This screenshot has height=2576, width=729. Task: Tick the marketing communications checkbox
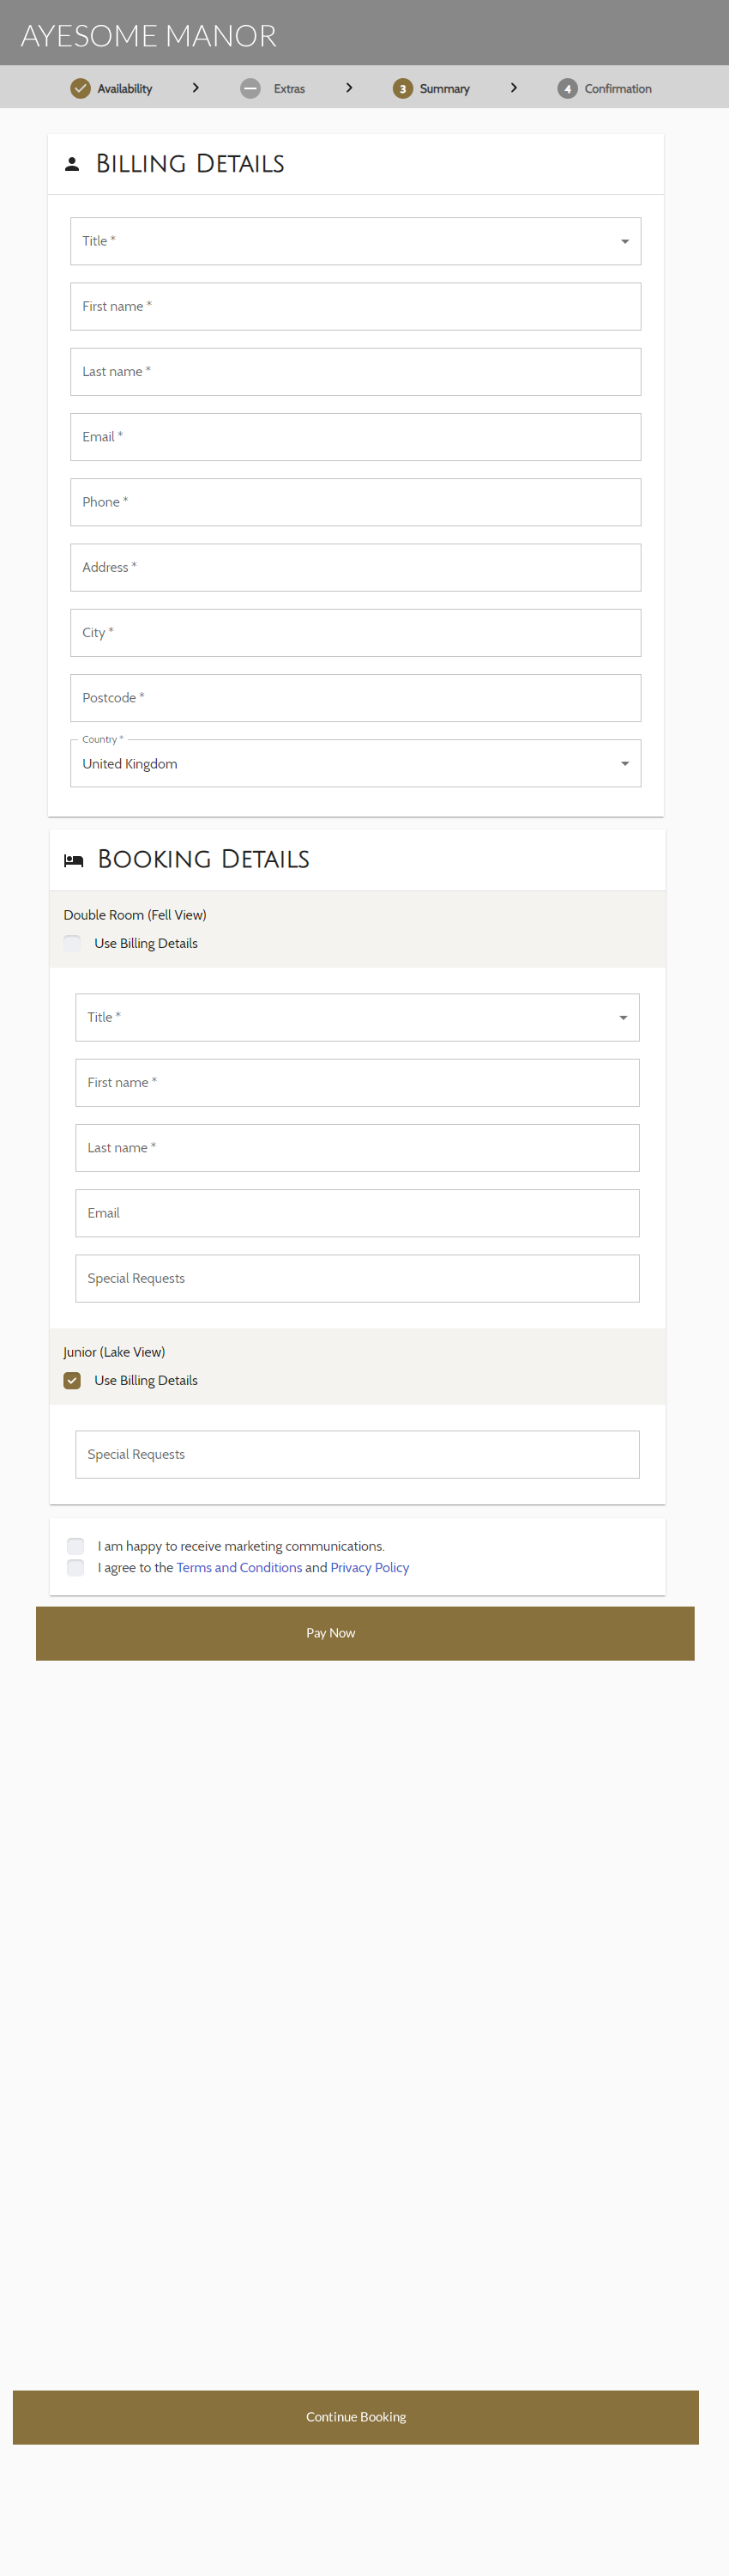(75, 1546)
